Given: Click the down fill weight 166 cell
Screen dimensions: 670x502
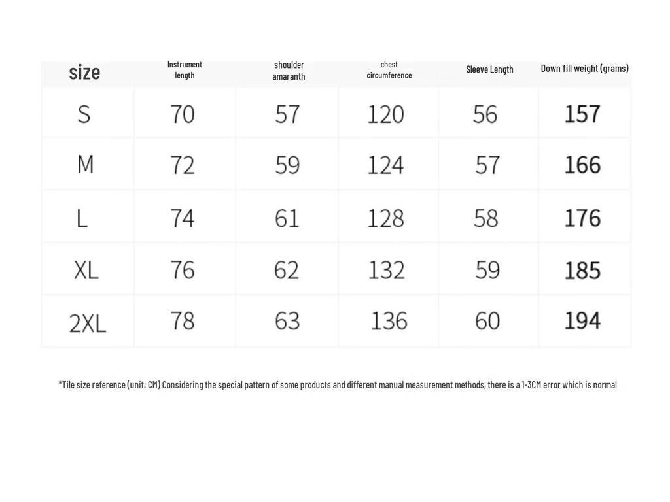Looking at the screenshot, I should click(582, 165).
